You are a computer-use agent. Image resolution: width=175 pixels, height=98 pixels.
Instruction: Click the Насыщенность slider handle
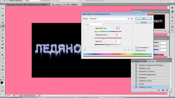[103, 39]
